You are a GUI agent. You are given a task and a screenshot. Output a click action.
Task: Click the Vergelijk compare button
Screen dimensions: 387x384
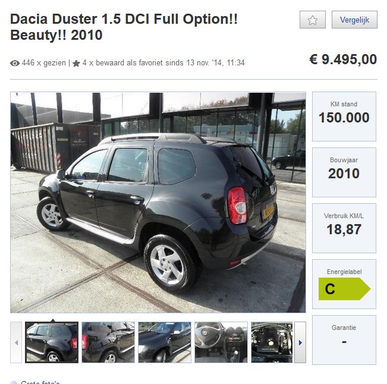(x=354, y=20)
